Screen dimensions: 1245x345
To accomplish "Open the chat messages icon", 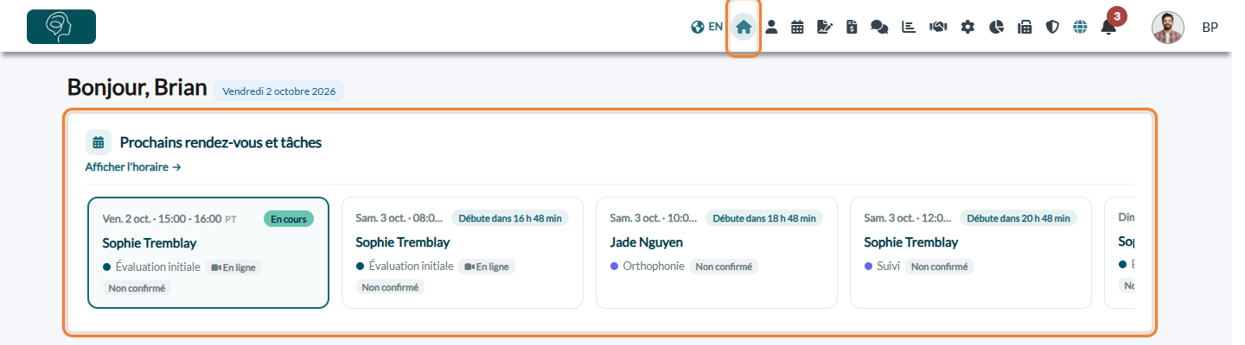I will pos(879,27).
